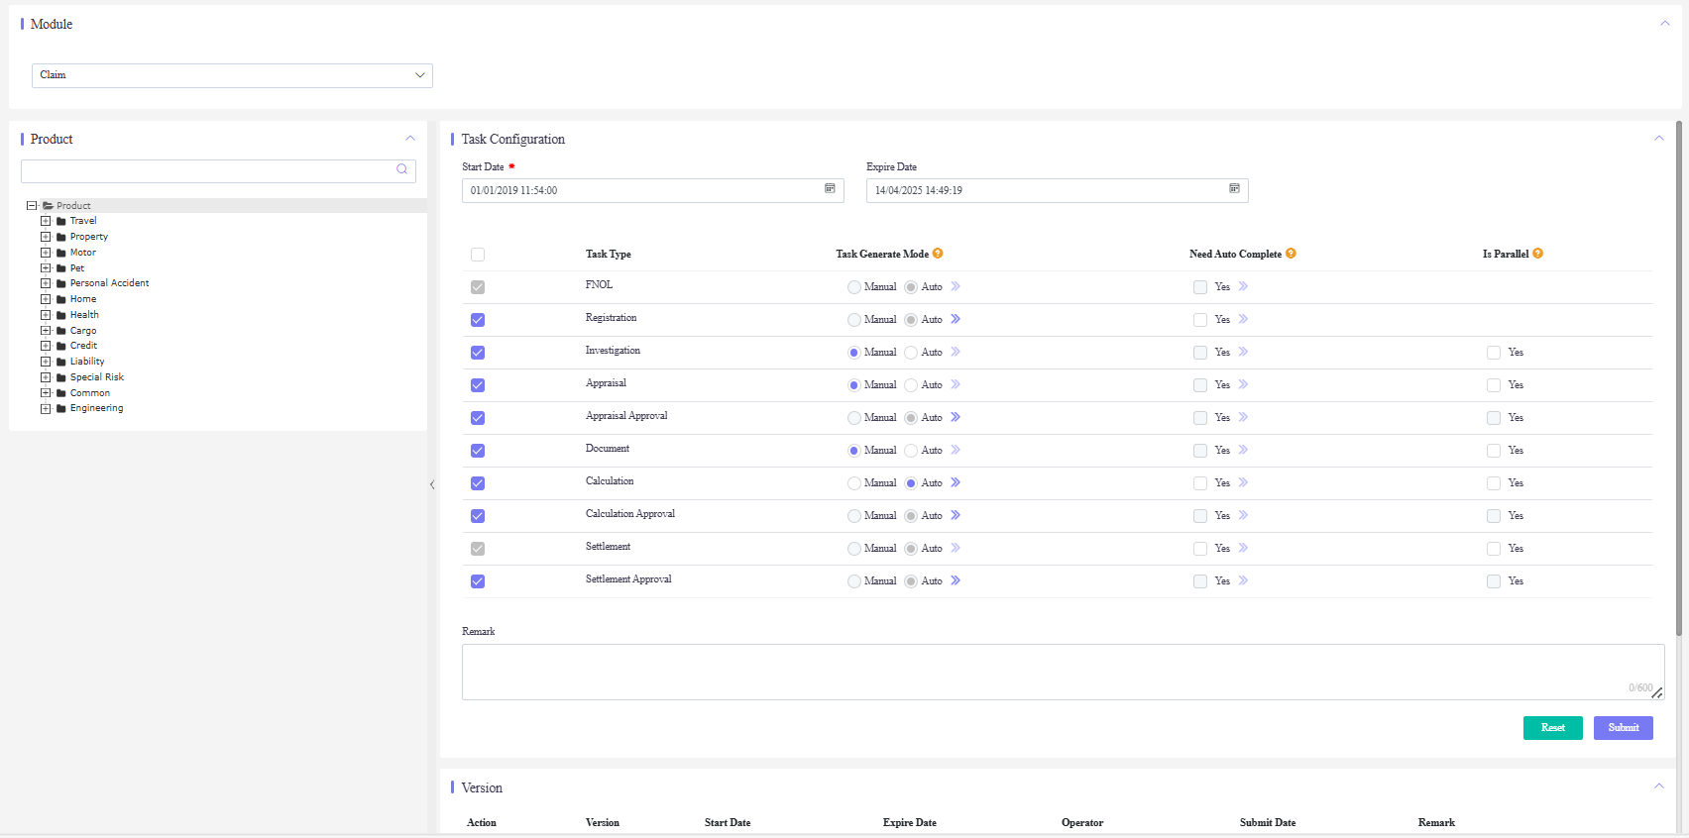Click the double-arrow icon after Yes in Registration row
The image size is (1689, 838).
pos(1243,319)
